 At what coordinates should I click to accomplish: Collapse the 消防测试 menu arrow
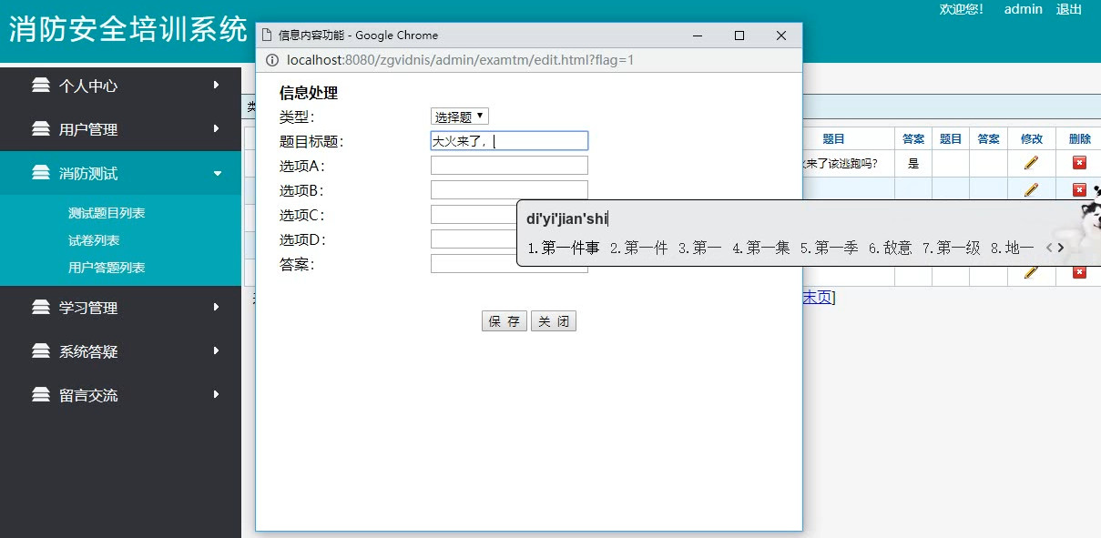(217, 173)
